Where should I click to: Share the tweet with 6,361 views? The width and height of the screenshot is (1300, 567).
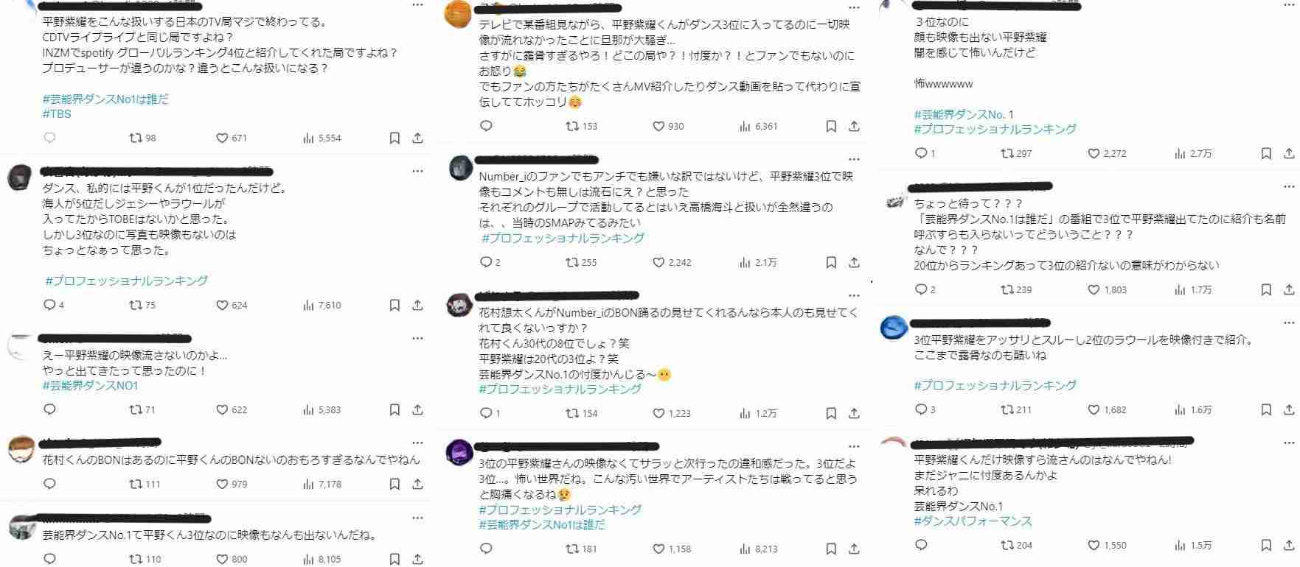pos(854,127)
